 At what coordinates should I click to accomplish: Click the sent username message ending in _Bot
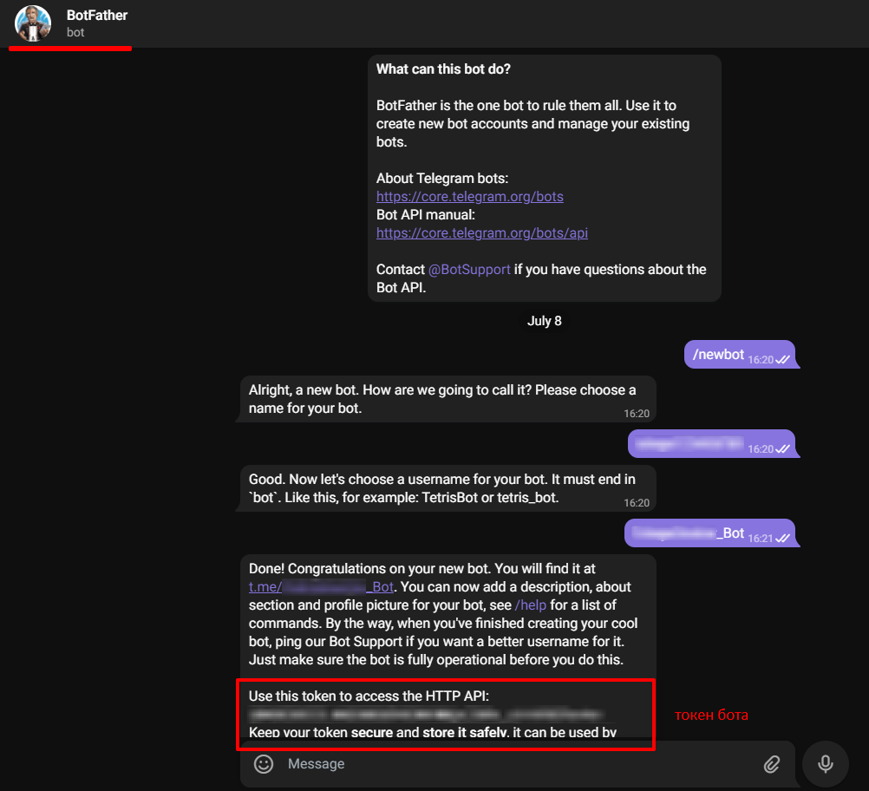685,533
